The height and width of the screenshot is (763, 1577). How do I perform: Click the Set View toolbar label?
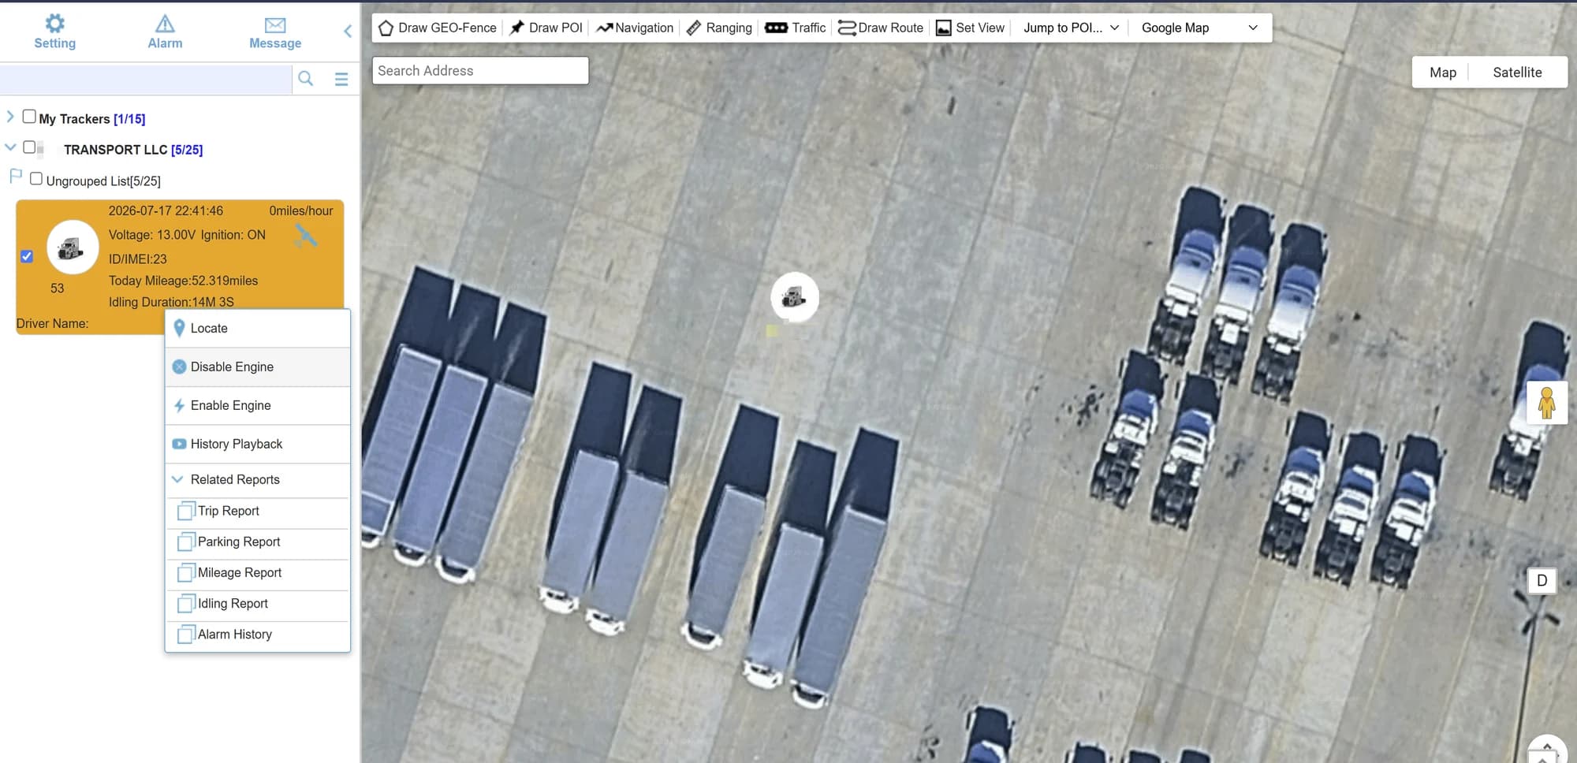point(980,28)
